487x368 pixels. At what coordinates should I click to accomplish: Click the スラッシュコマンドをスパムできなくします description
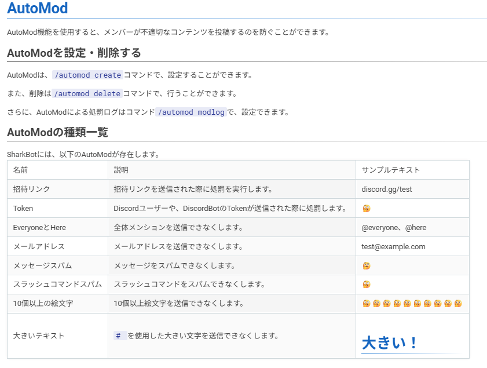coord(189,285)
